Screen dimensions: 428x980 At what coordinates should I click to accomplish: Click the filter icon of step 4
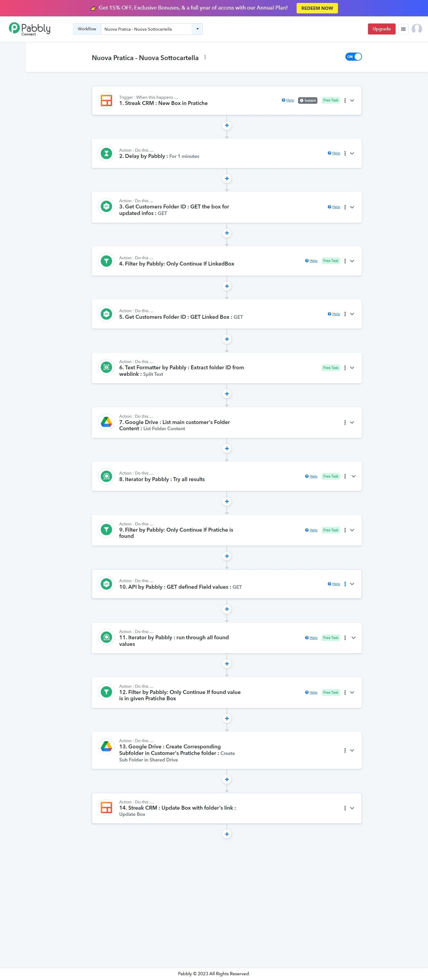106,261
